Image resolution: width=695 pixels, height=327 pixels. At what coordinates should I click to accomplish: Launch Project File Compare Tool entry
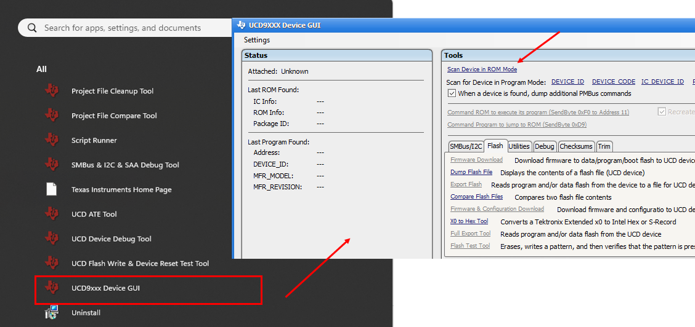115,116
